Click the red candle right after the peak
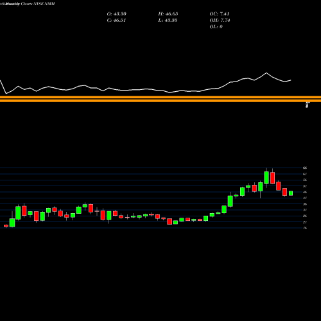The image size is (321, 321). coord(272,178)
